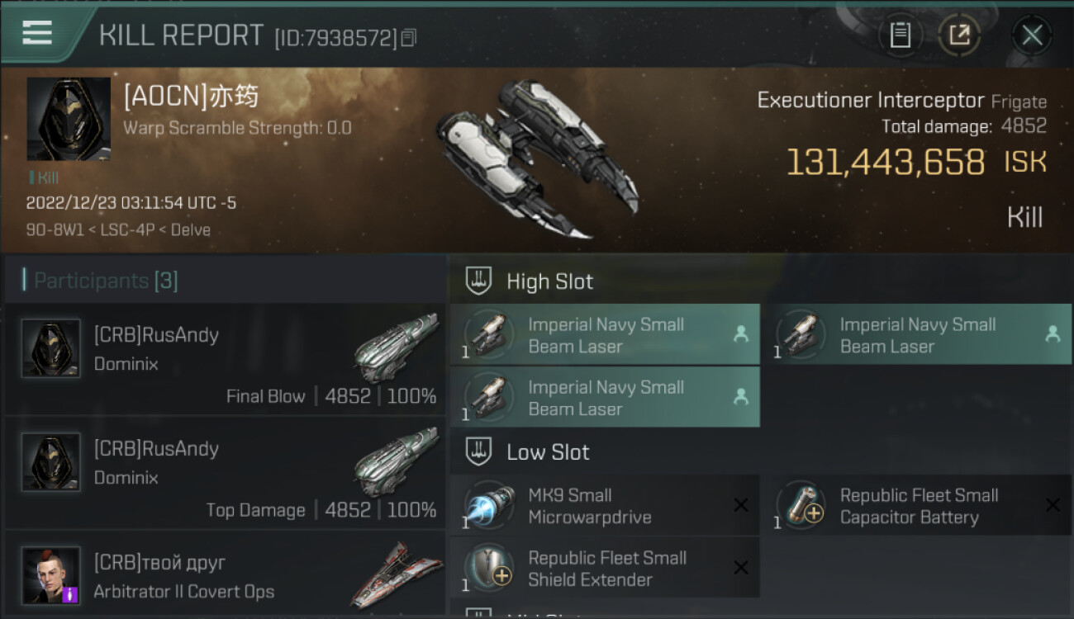Click the 131,443,658 ISK value
This screenshot has height=619, width=1074.
point(885,163)
